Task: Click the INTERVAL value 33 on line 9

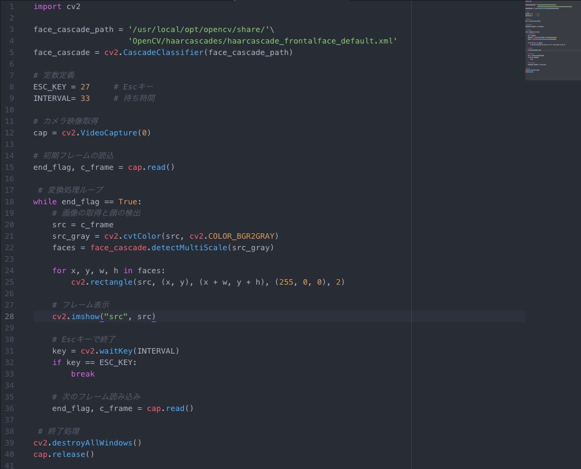Action: point(85,99)
